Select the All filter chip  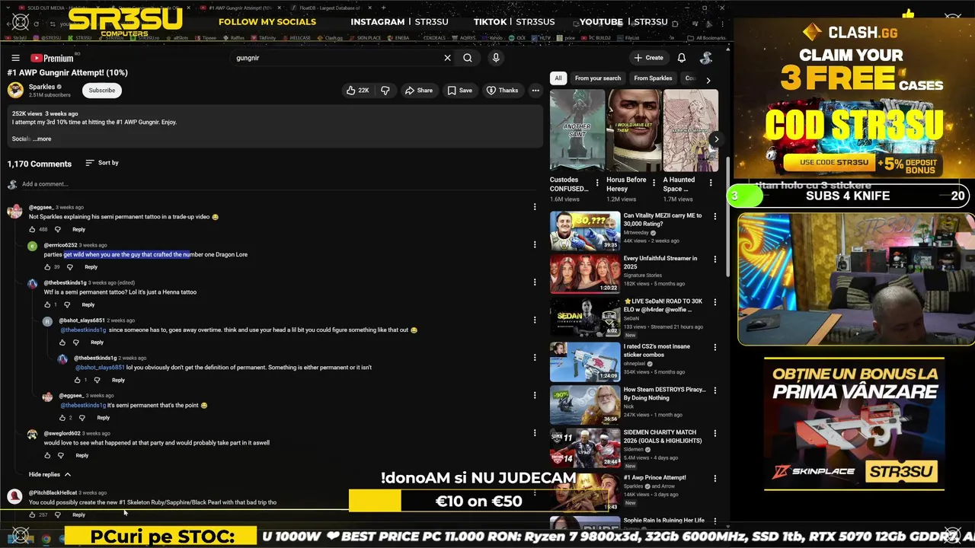(x=558, y=78)
